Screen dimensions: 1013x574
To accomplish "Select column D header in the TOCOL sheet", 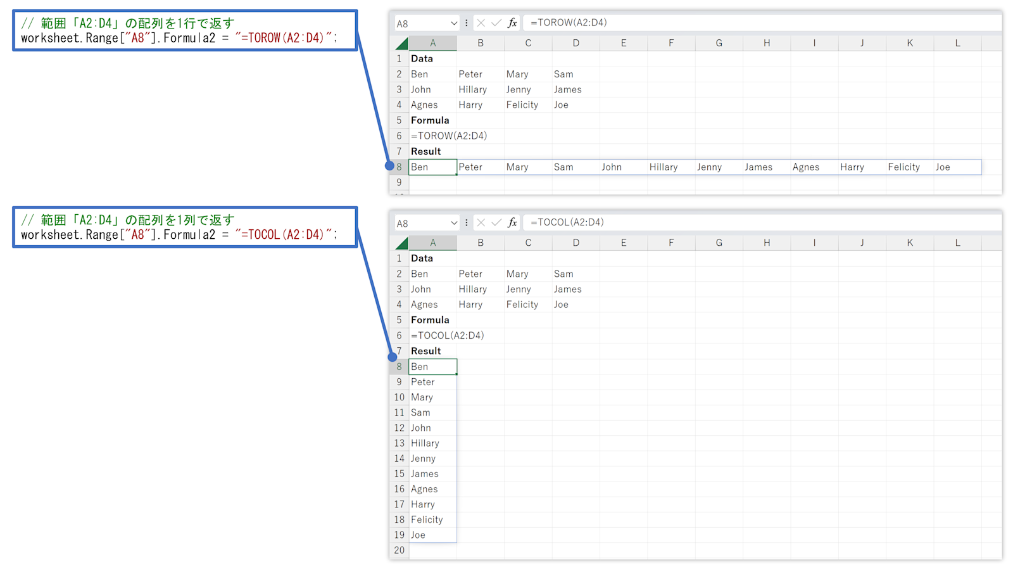I will tap(576, 243).
